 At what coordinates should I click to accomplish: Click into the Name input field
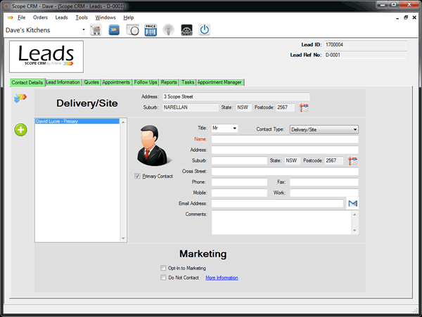click(284, 139)
